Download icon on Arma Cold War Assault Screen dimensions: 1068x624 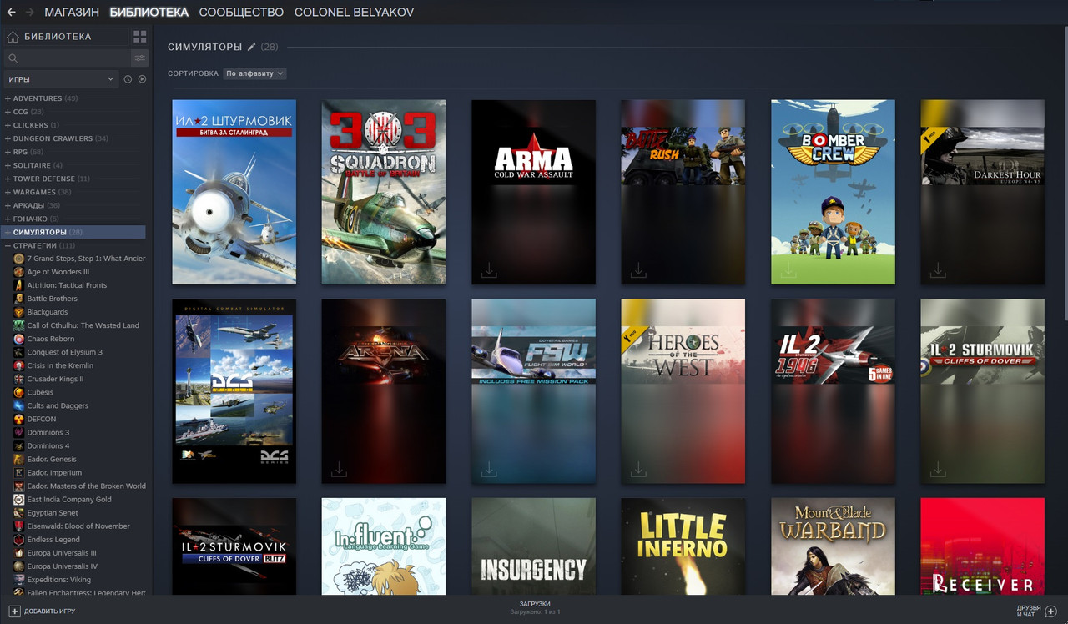[x=489, y=271]
